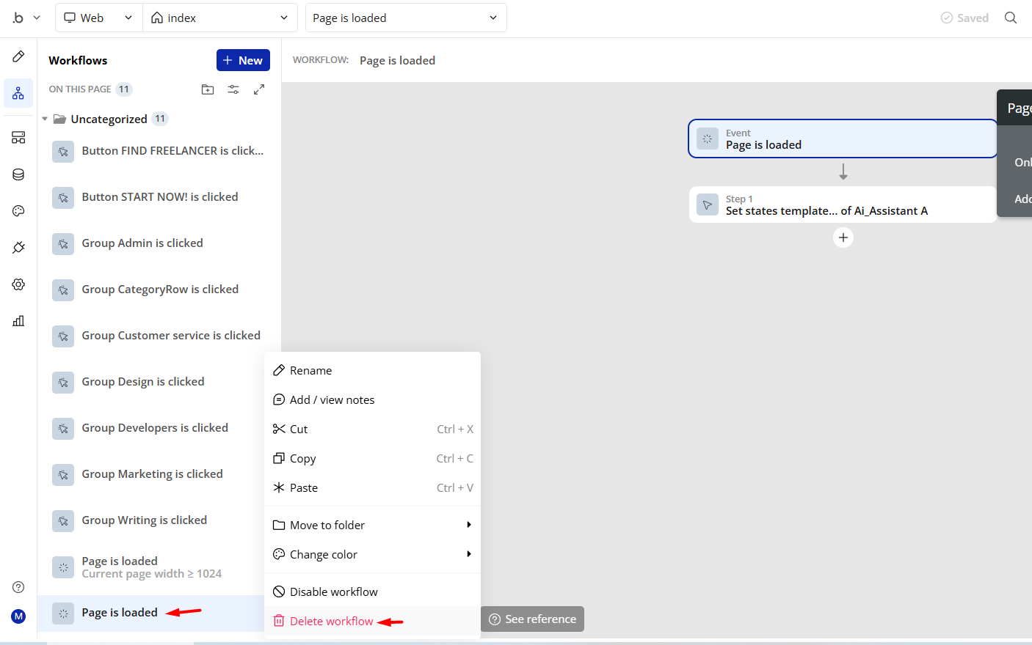
Task: Open the Styles palette icon in sidebar
Action: [18, 211]
